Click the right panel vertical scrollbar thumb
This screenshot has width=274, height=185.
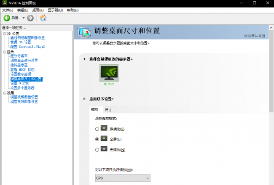point(271,71)
